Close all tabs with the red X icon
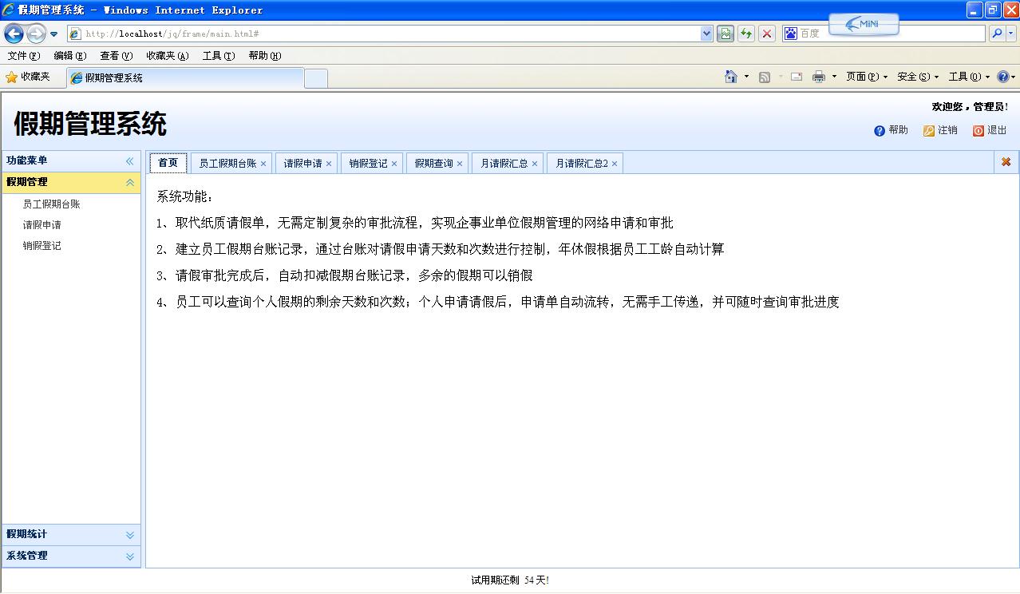 [x=1006, y=161]
